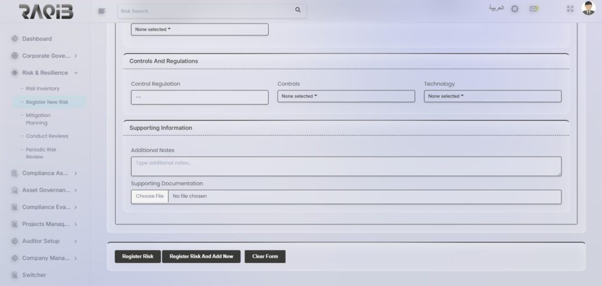Go to Mitigation Planning page
The width and height of the screenshot is (602, 286).
pyautogui.click(x=38, y=119)
